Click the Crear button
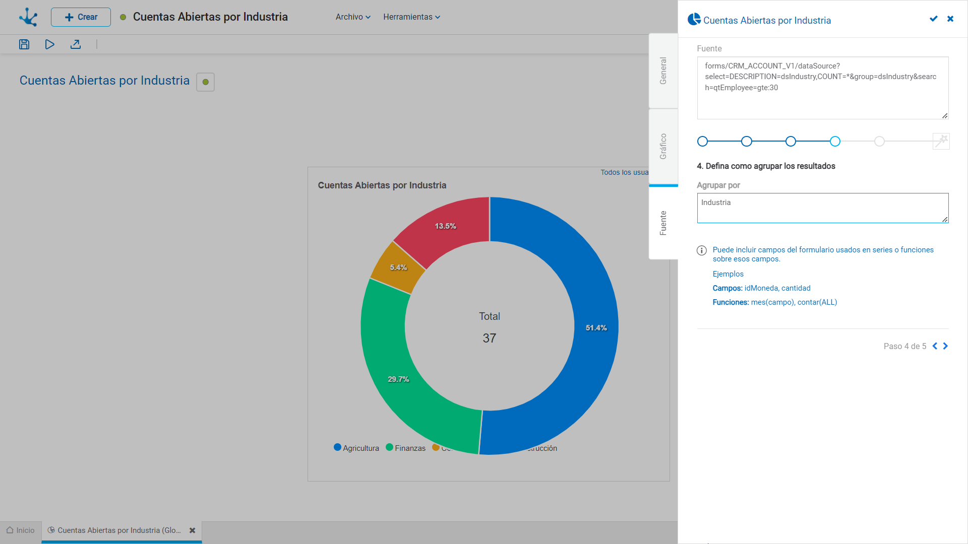The width and height of the screenshot is (968, 544). [81, 17]
